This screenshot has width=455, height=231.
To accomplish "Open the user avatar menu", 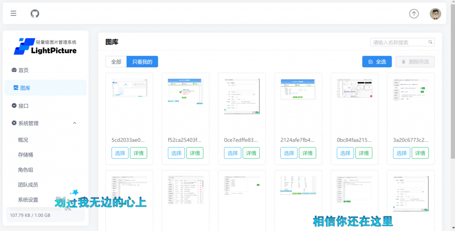I will point(435,14).
